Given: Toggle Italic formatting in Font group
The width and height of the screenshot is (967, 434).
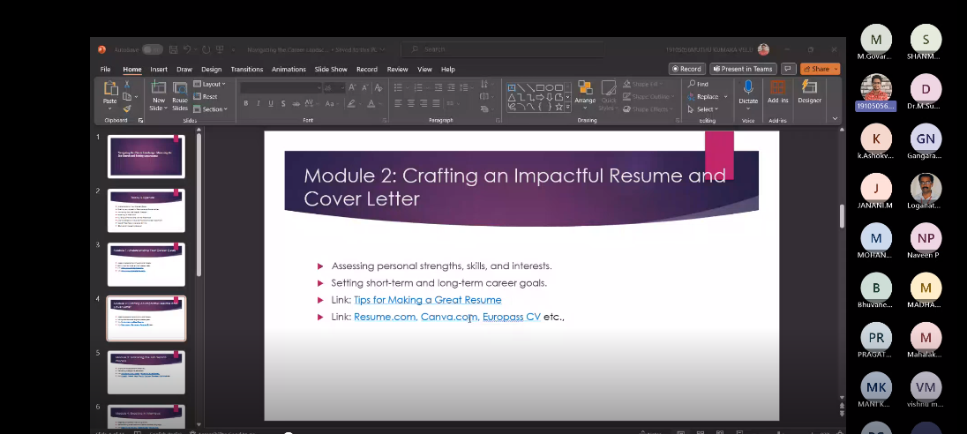Looking at the screenshot, I should click(x=258, y=103).
